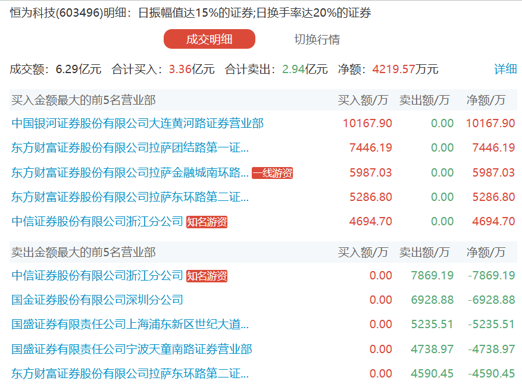
Task: Open the 详细 link
Action: pos(505,69)
